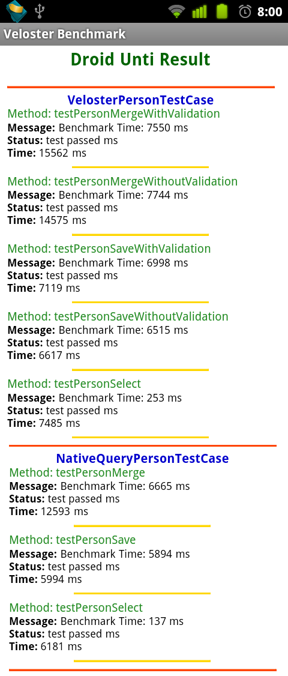
Task: Tap the Time 15562 ms line
Action: click(47, 153)
